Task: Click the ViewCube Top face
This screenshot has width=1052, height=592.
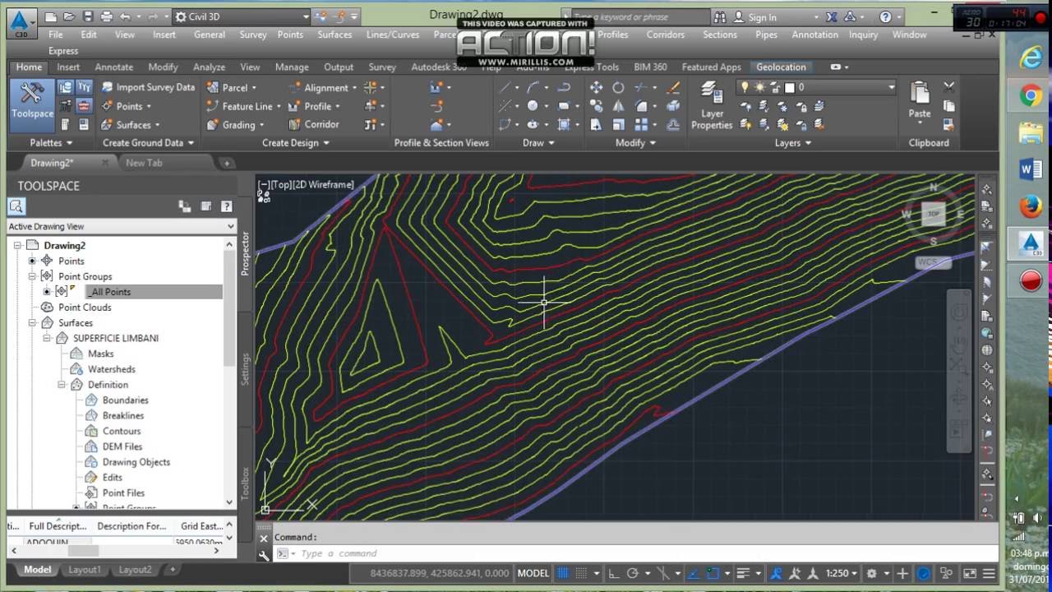Action: pyautogui.click(x=934, y=214)
